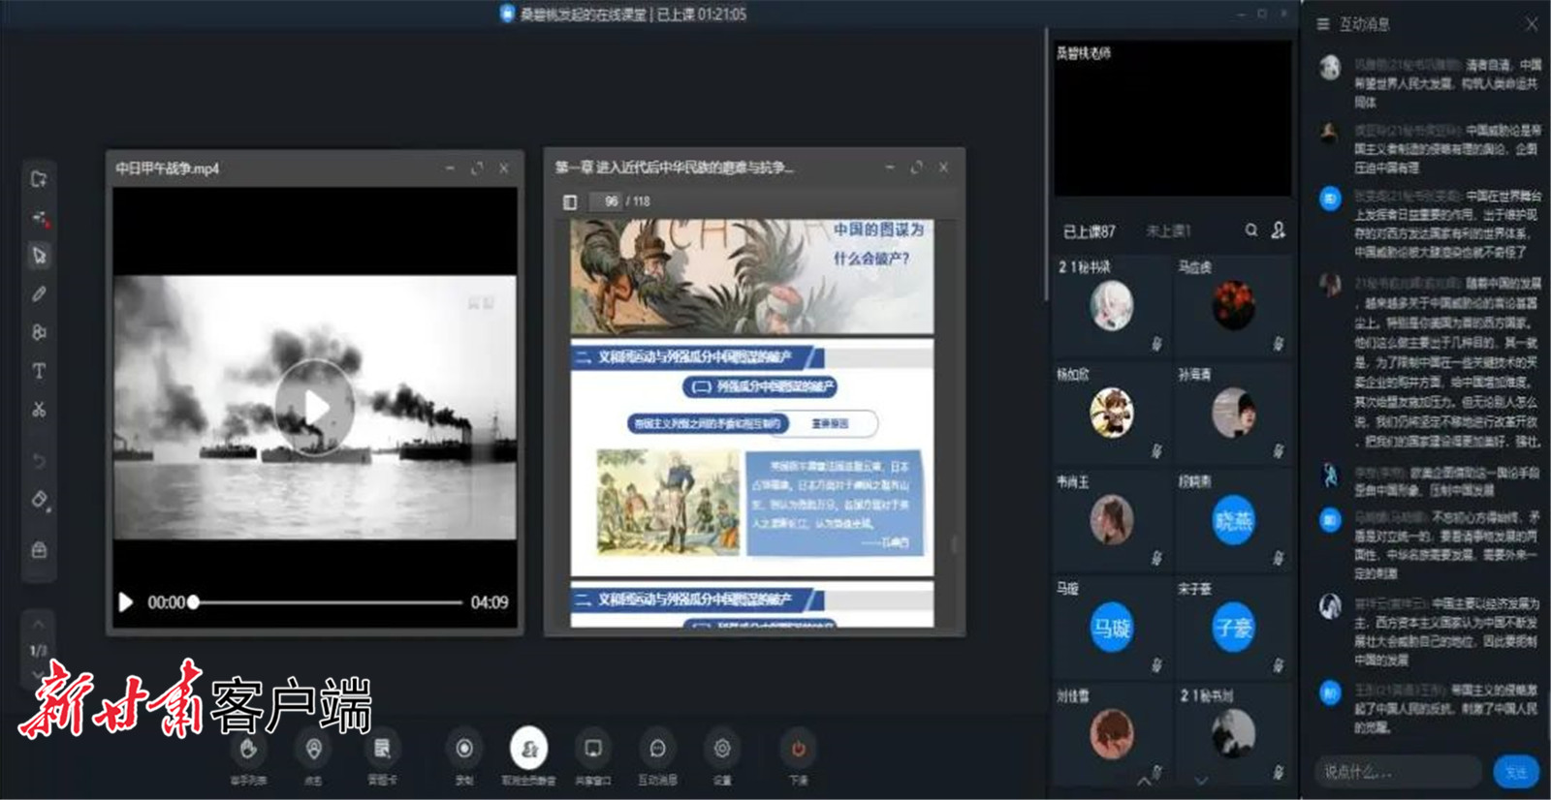Screen dimensions: 1551x800
Task: Toggle microphone for student 马璇
Action: pos(1156,665)
